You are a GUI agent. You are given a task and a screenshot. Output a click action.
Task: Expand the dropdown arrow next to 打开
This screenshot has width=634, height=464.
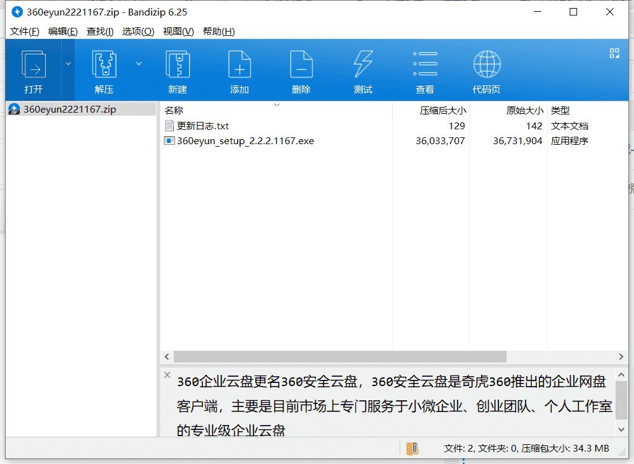coord(68,64)
